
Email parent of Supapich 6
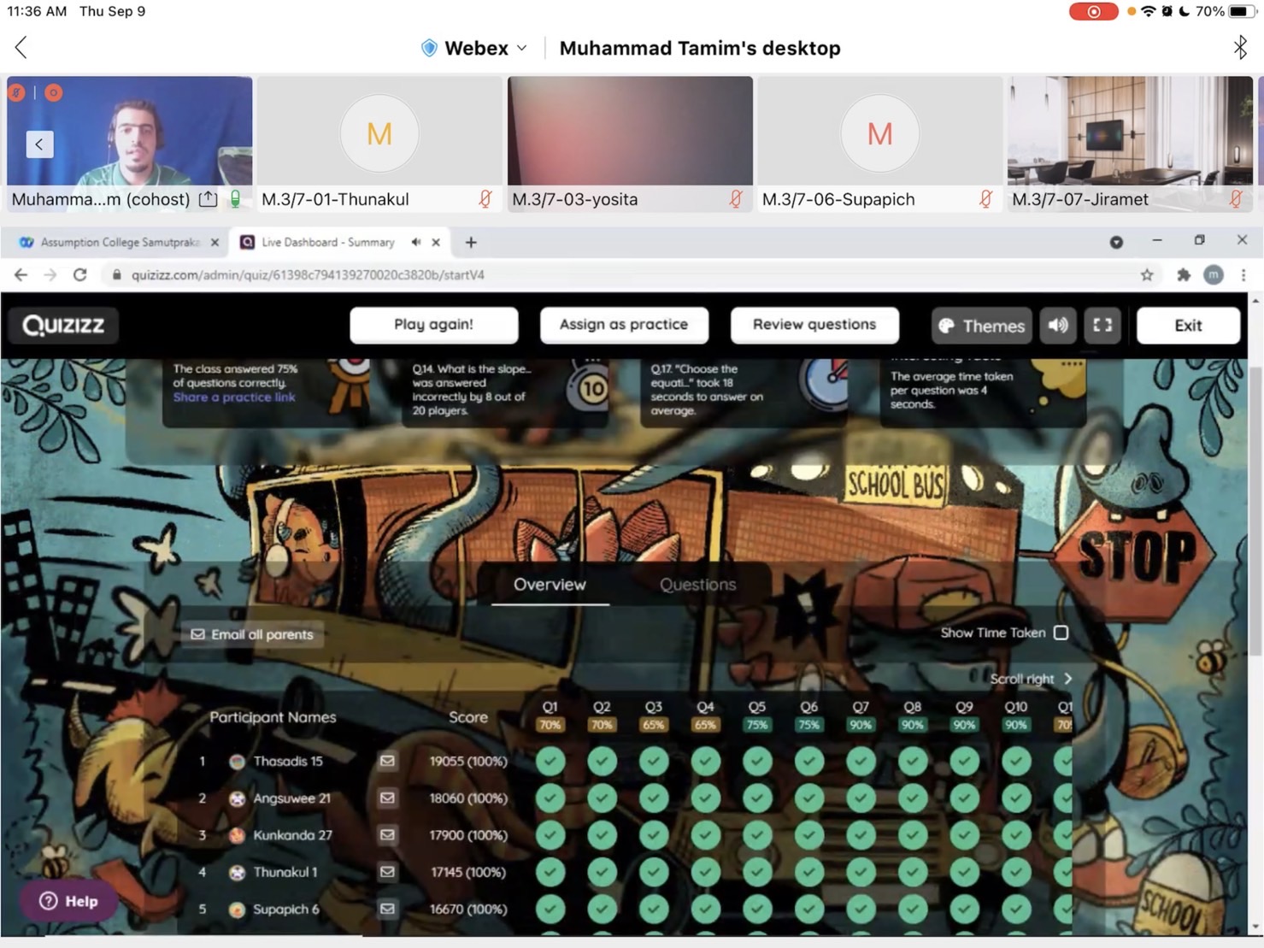point(387,908)
